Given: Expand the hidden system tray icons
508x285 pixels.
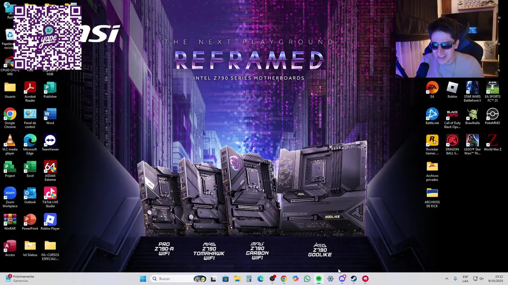Looking at the screenshot, I should point(446,279).
